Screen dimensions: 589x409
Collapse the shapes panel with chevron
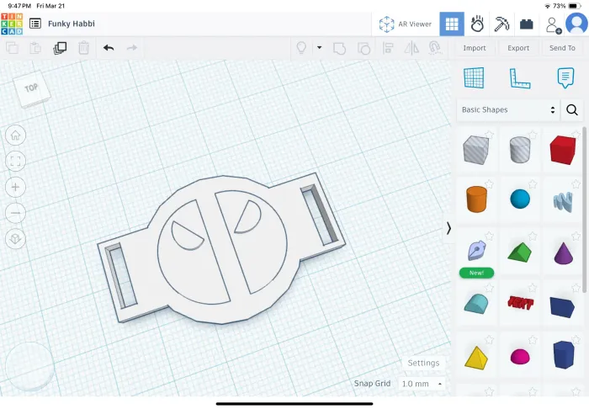click(x=448, y=228)
